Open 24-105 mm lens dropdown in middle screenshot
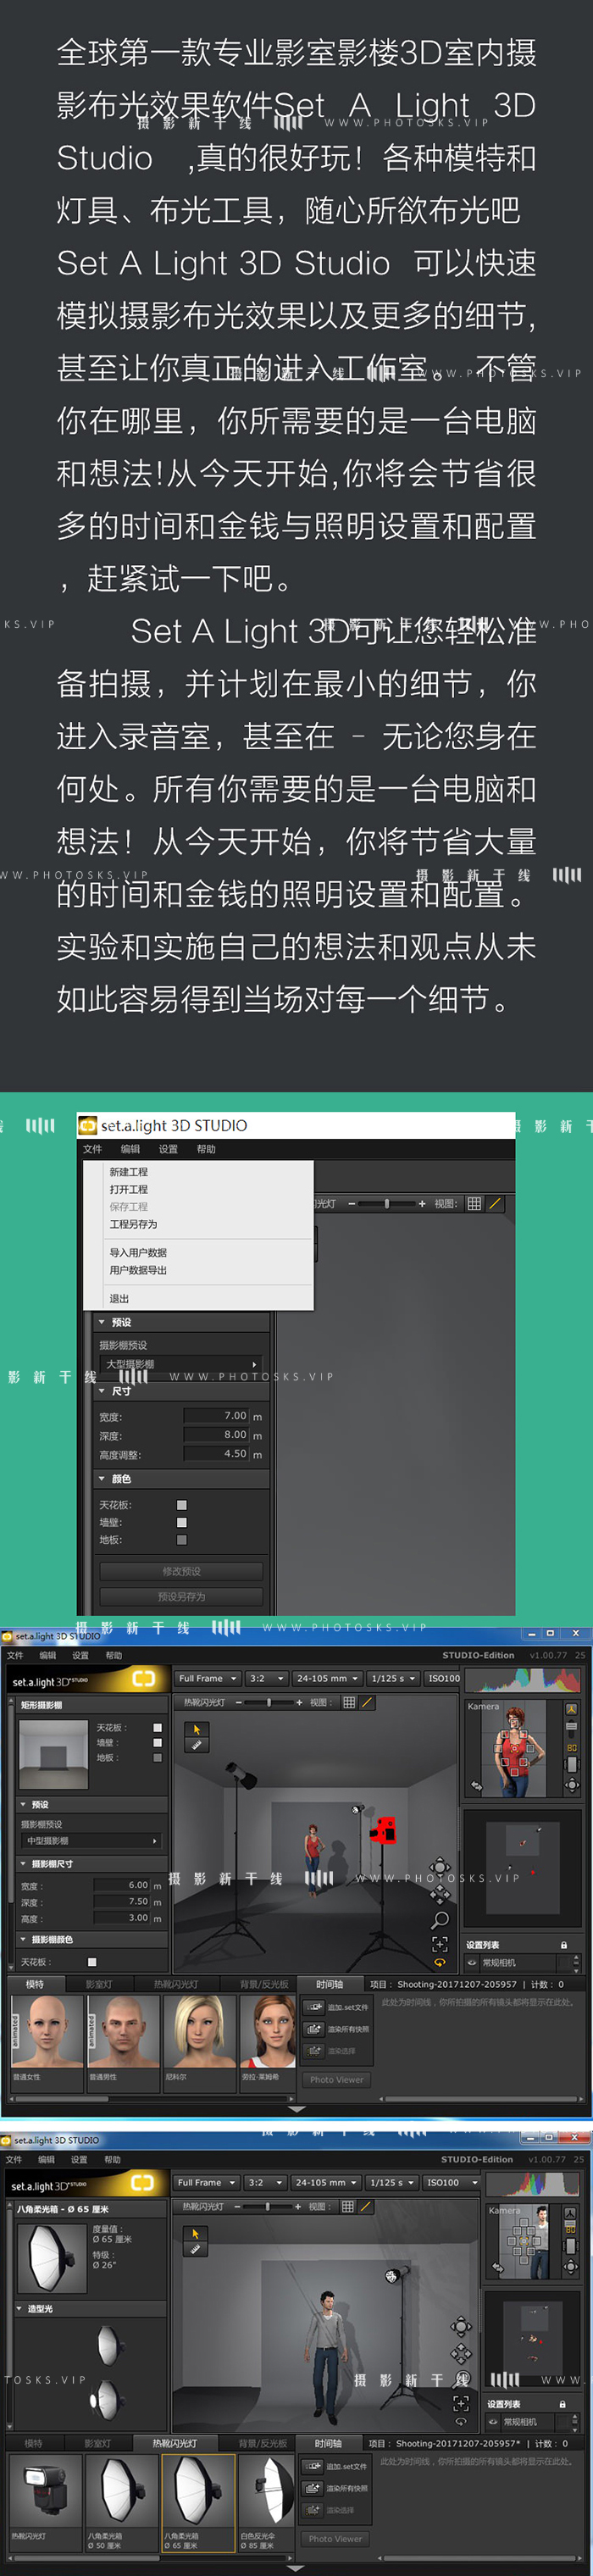Screen dimensions: 593x2576 [327, 1678]
